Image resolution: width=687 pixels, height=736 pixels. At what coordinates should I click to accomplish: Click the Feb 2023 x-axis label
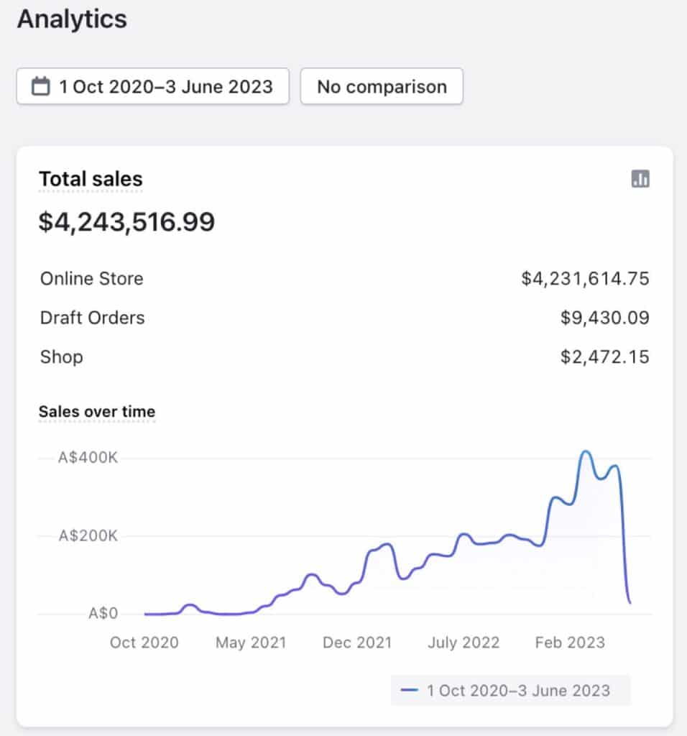point(570,643)
